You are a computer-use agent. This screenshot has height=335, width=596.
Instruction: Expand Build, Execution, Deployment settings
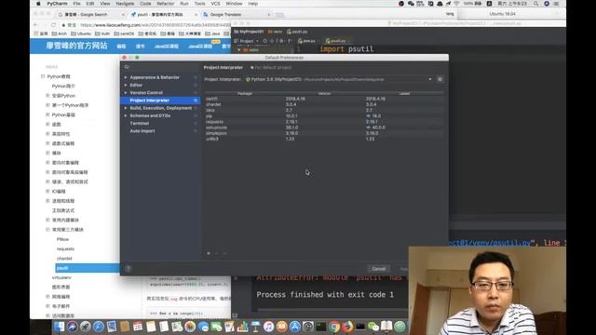pos(126,108)
